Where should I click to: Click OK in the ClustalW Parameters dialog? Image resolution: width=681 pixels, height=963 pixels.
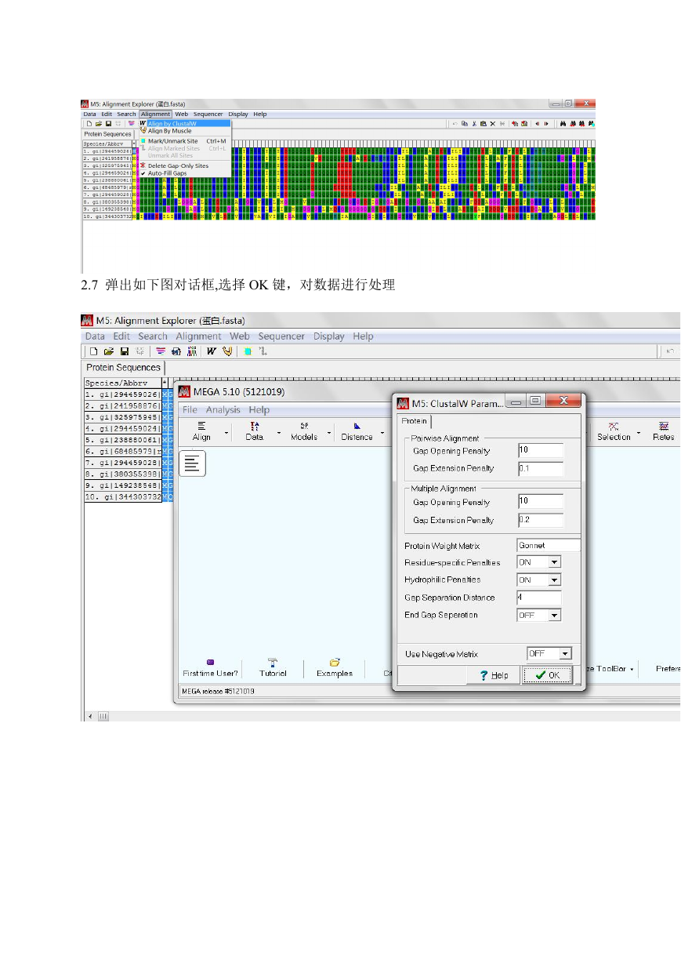548,674
